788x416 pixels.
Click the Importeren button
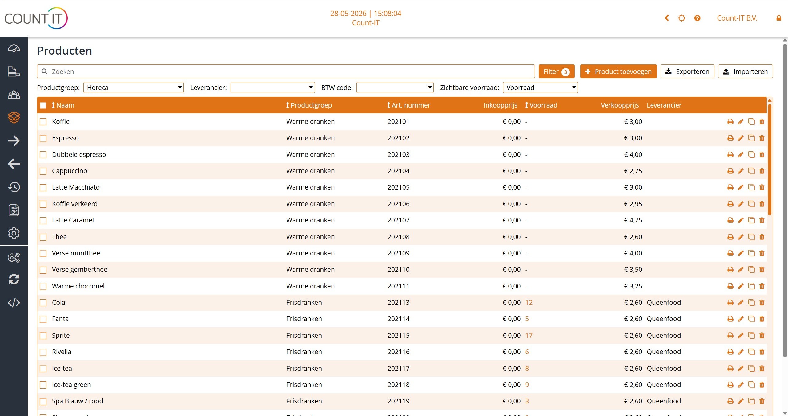745,71
